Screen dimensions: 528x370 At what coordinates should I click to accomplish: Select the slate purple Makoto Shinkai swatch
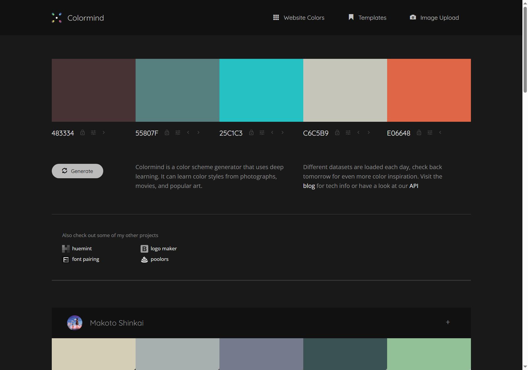point(261,354)
